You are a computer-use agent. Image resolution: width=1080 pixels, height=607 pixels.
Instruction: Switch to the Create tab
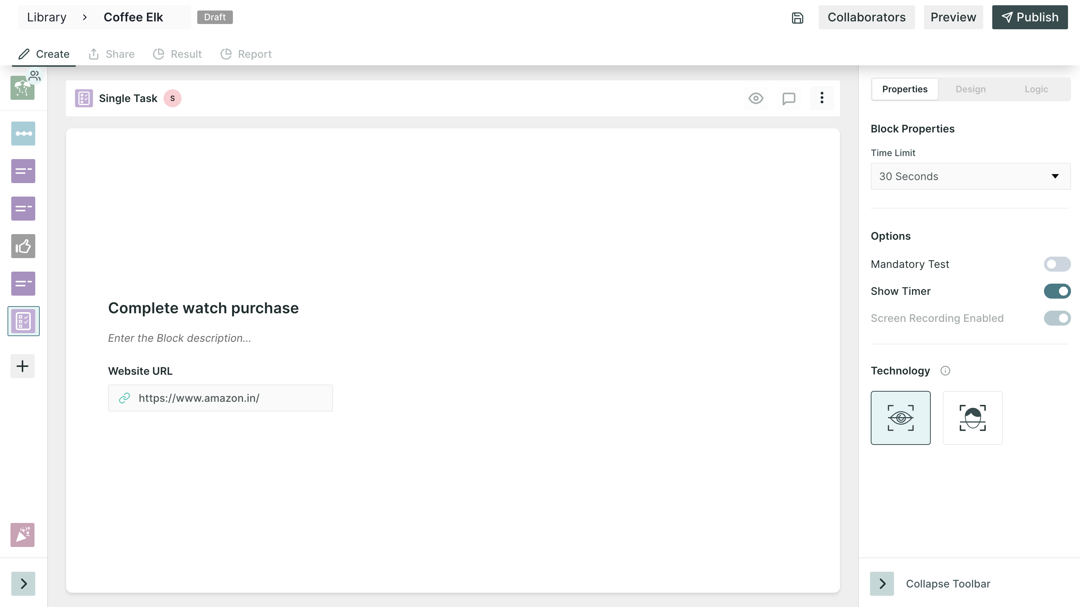click(x=43, y=54)
